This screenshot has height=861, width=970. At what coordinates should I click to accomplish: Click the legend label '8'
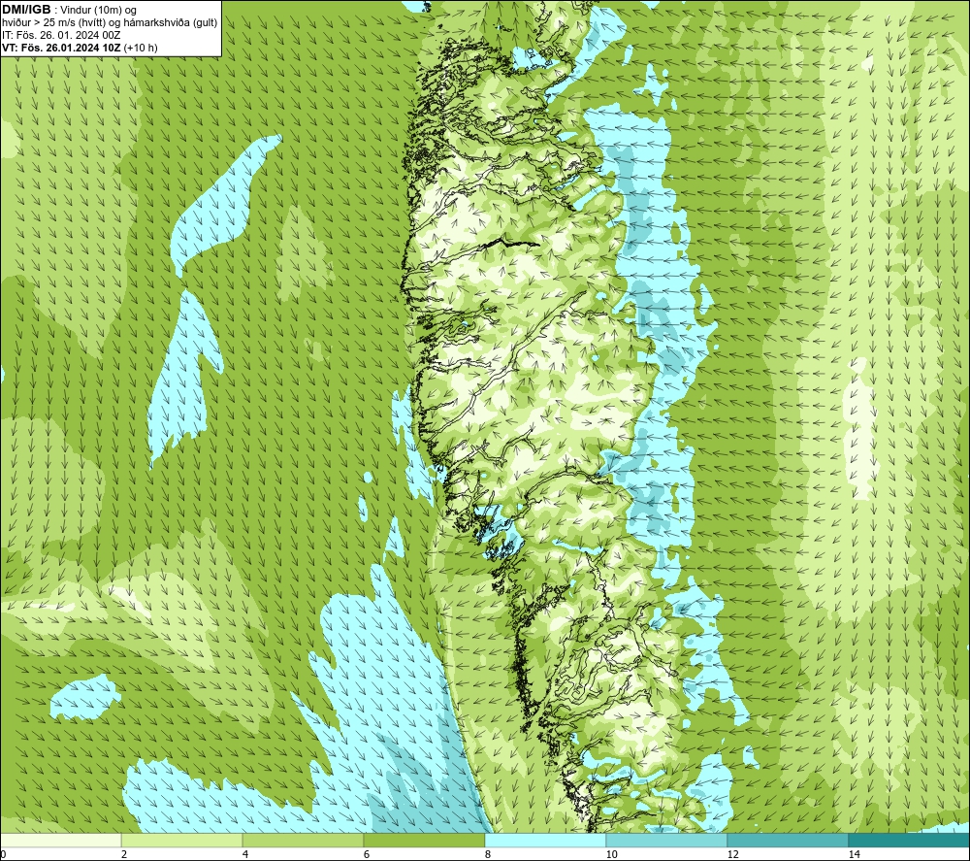coord(488,855)
